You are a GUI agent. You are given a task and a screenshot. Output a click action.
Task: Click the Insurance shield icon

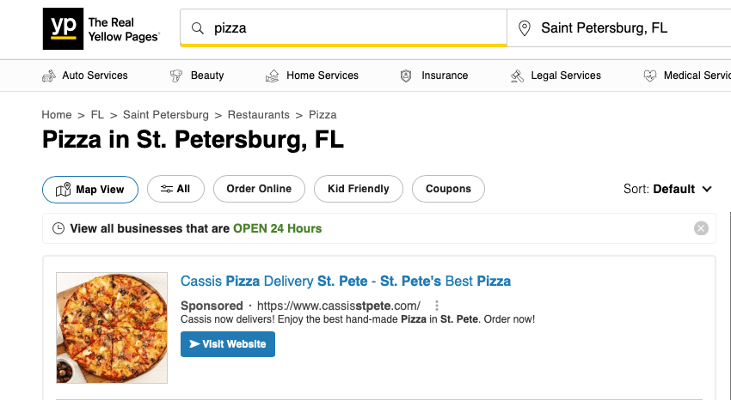[406, 76]
